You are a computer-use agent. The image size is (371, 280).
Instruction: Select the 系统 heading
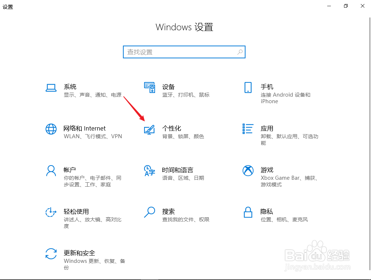(70, 87)
